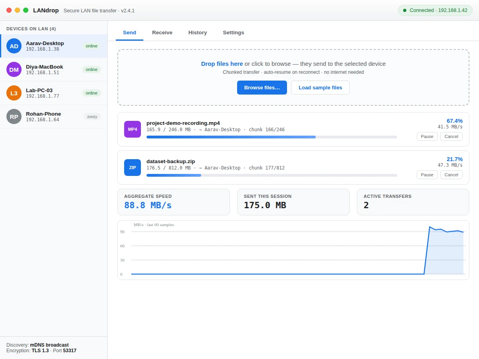Click the RP avatar for Rohan-Phone
The height and width of the screenshot is (359, 479).
coord(14,116)
